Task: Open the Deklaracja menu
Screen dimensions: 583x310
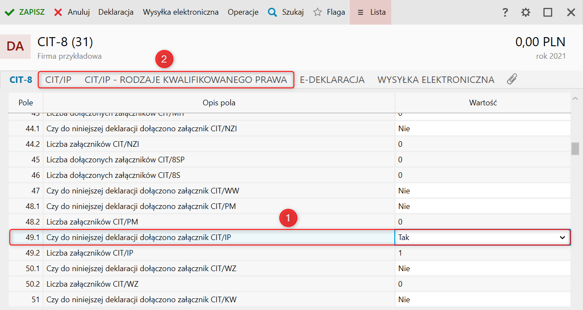Action: [116, 12]
